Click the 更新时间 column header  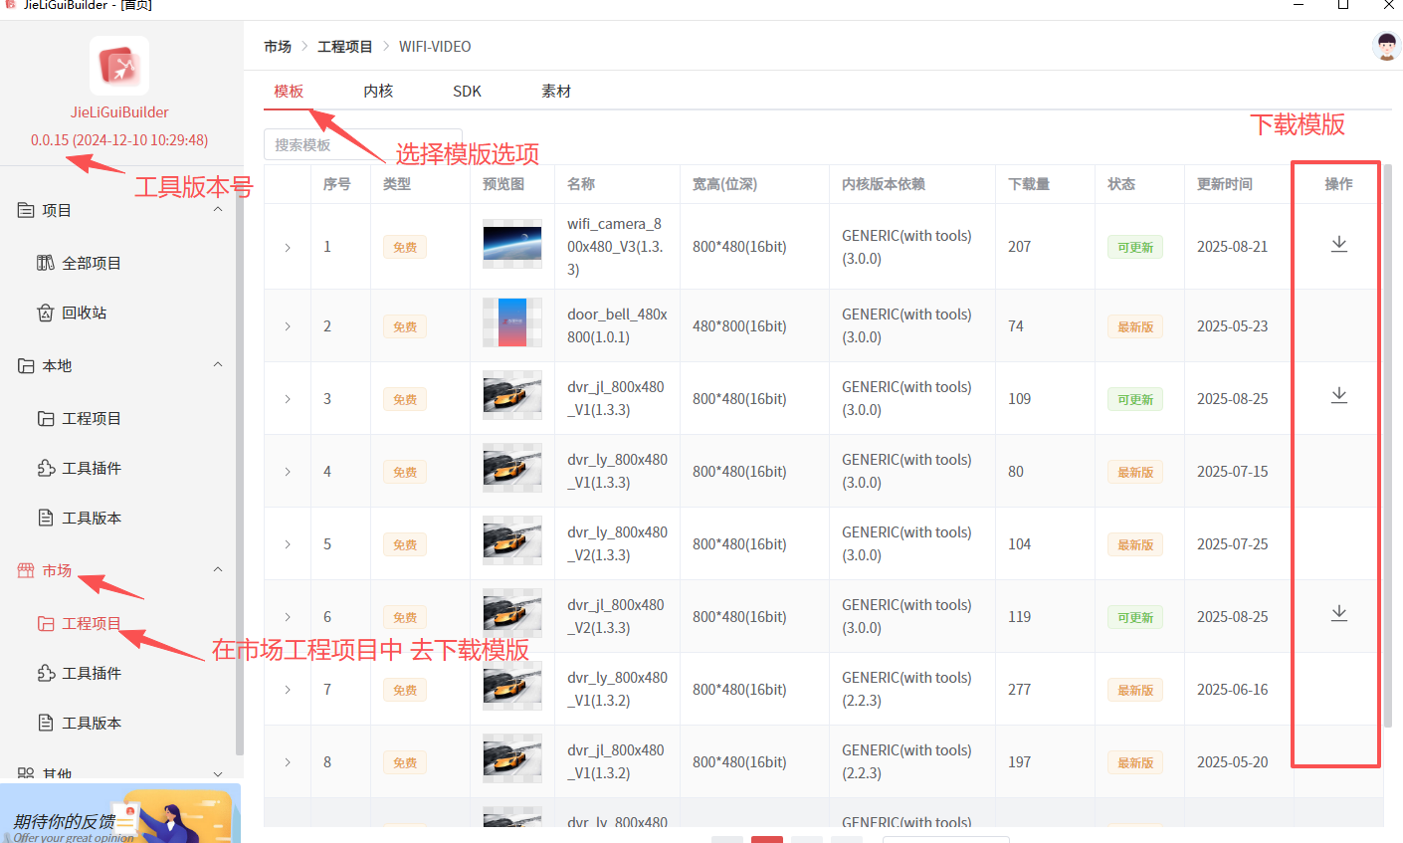pyautogui.click(x=1225, y=184)
